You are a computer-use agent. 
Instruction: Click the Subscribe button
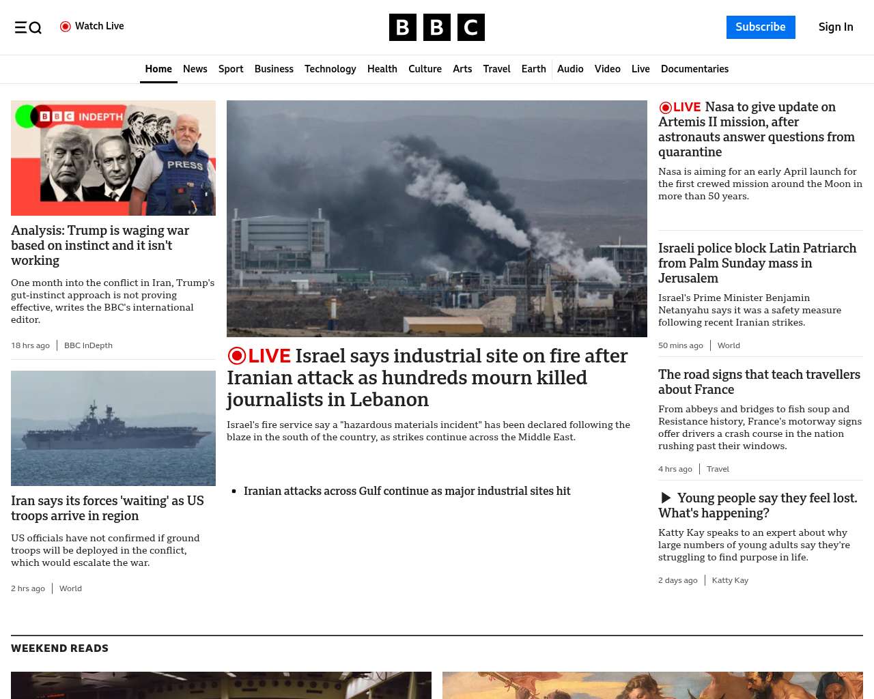761,27
